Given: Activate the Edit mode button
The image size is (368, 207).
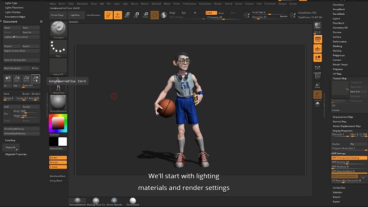Looking at the screenshot, I should tap(109, 15).
